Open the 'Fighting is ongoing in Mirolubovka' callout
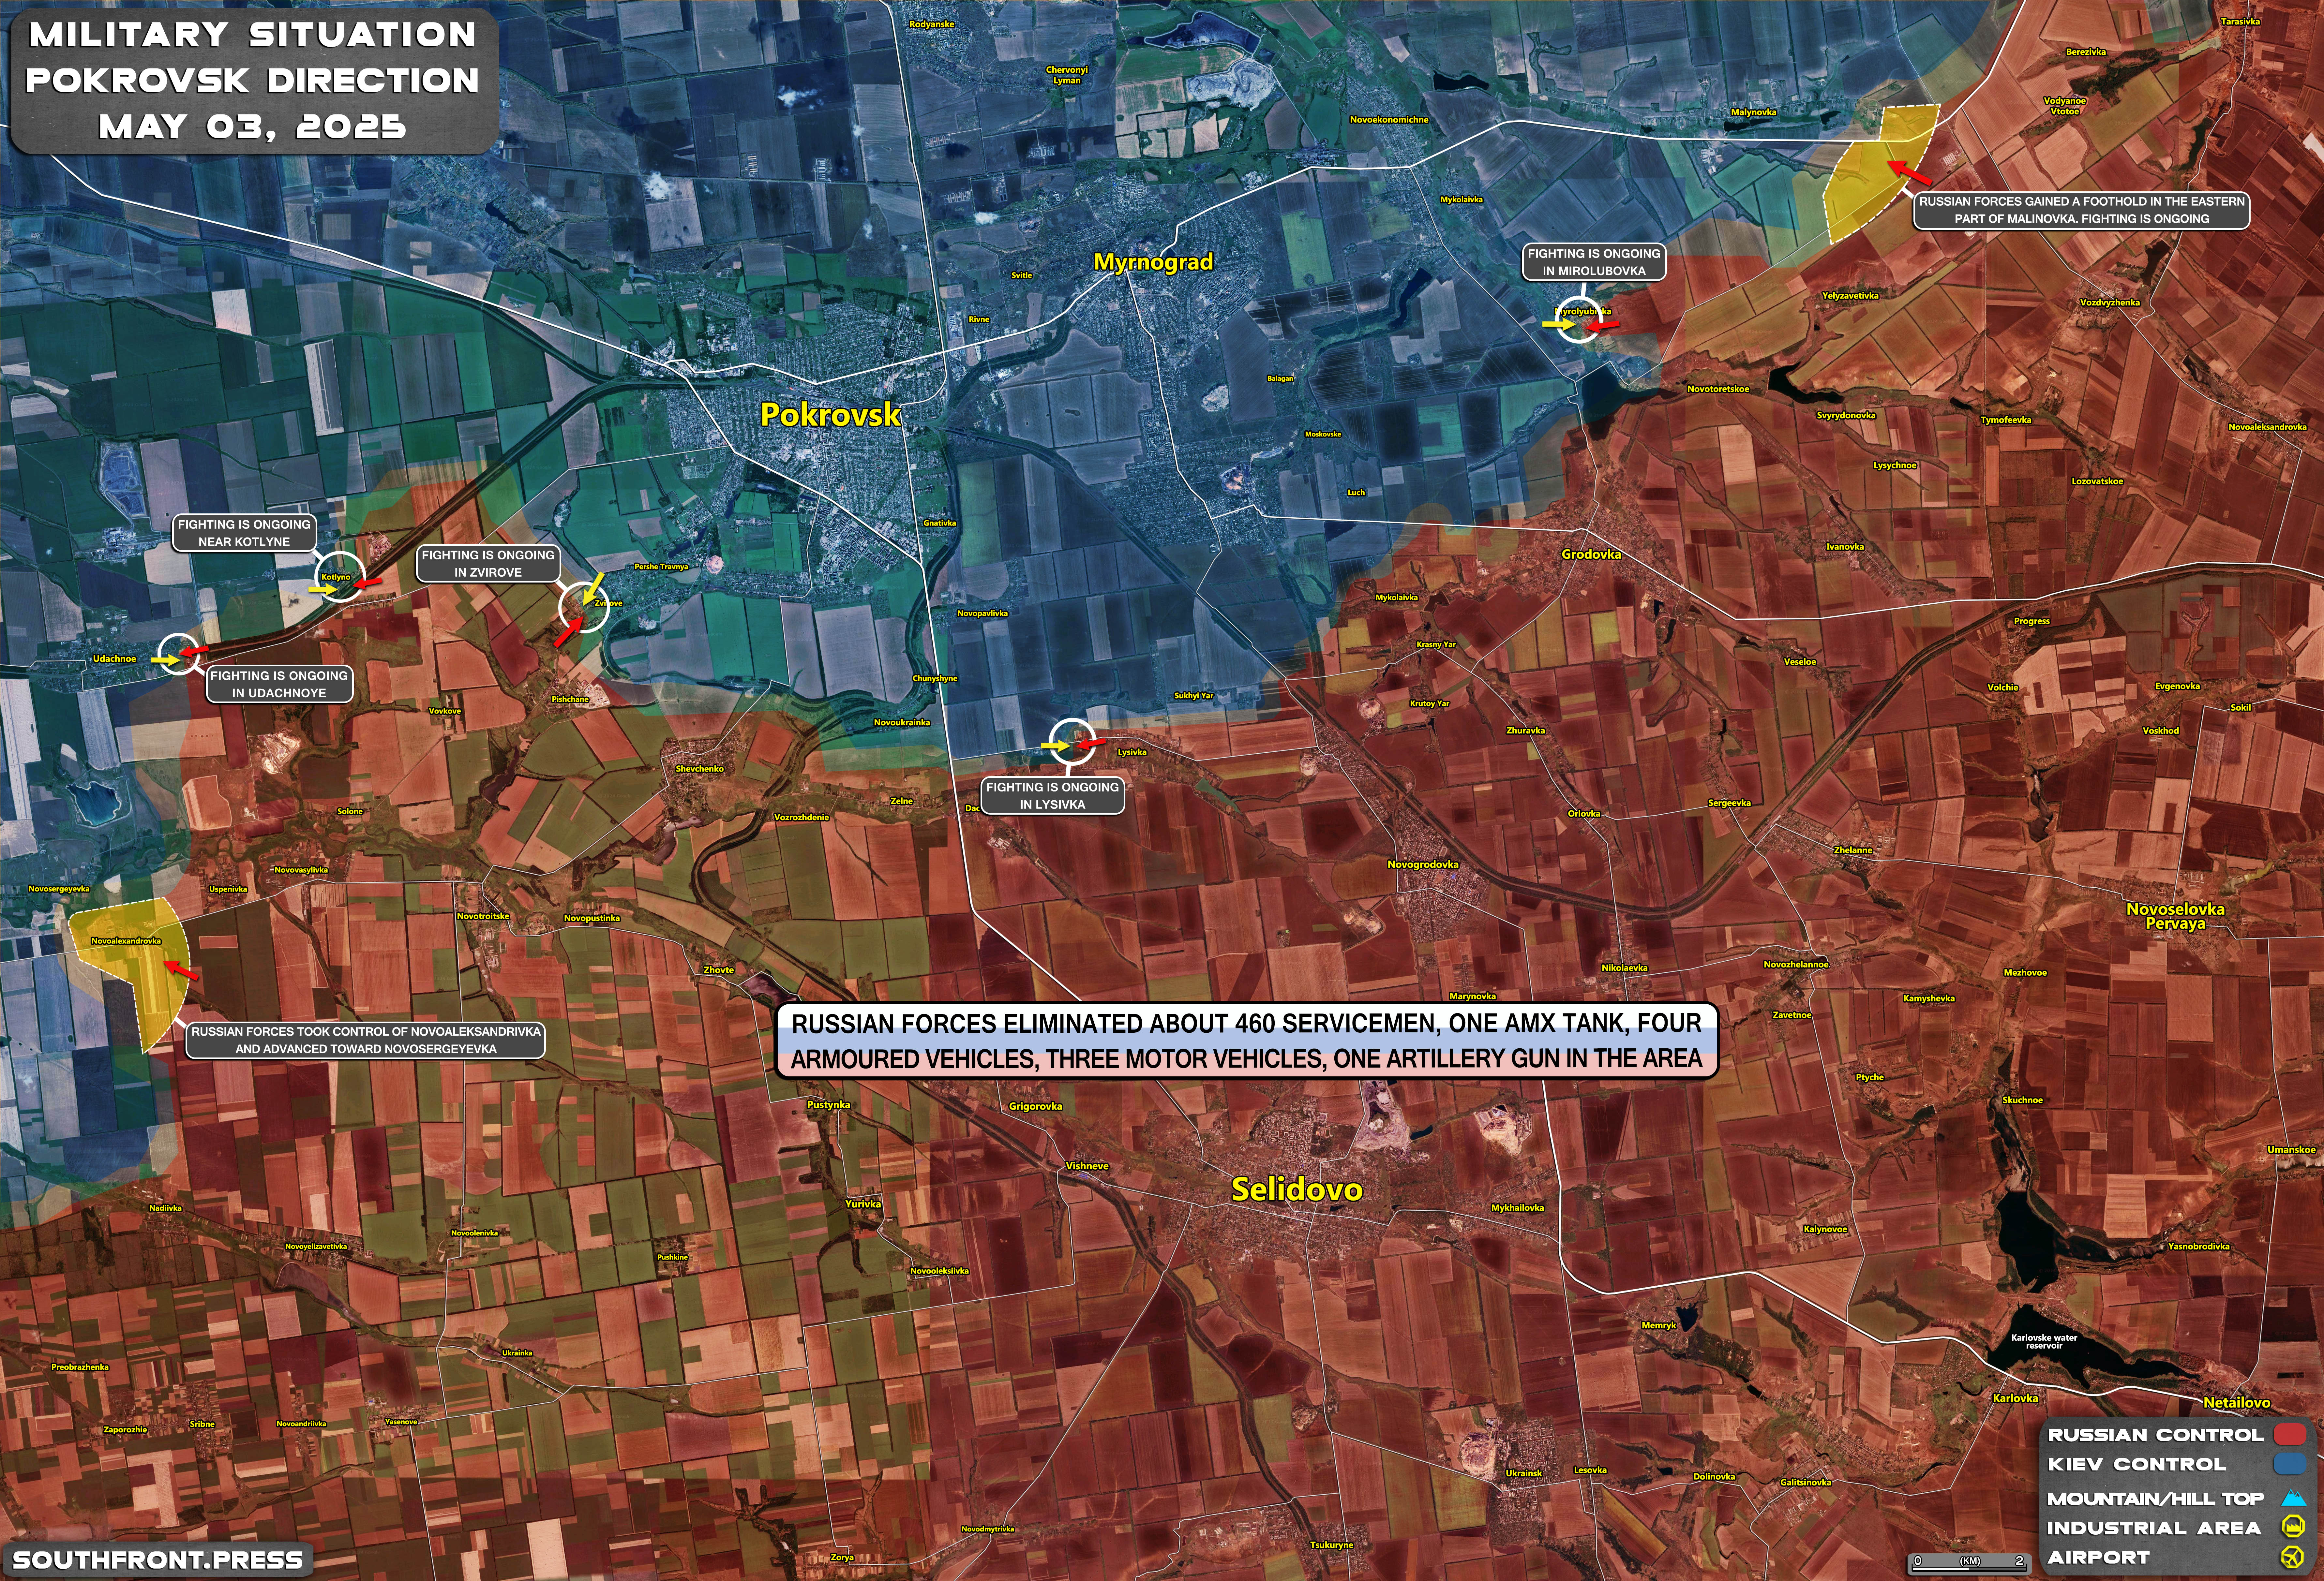 click(1594, 262)
